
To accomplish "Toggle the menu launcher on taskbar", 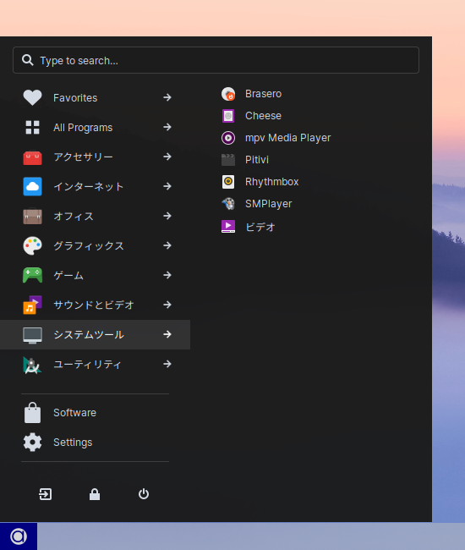I will 19,536.
